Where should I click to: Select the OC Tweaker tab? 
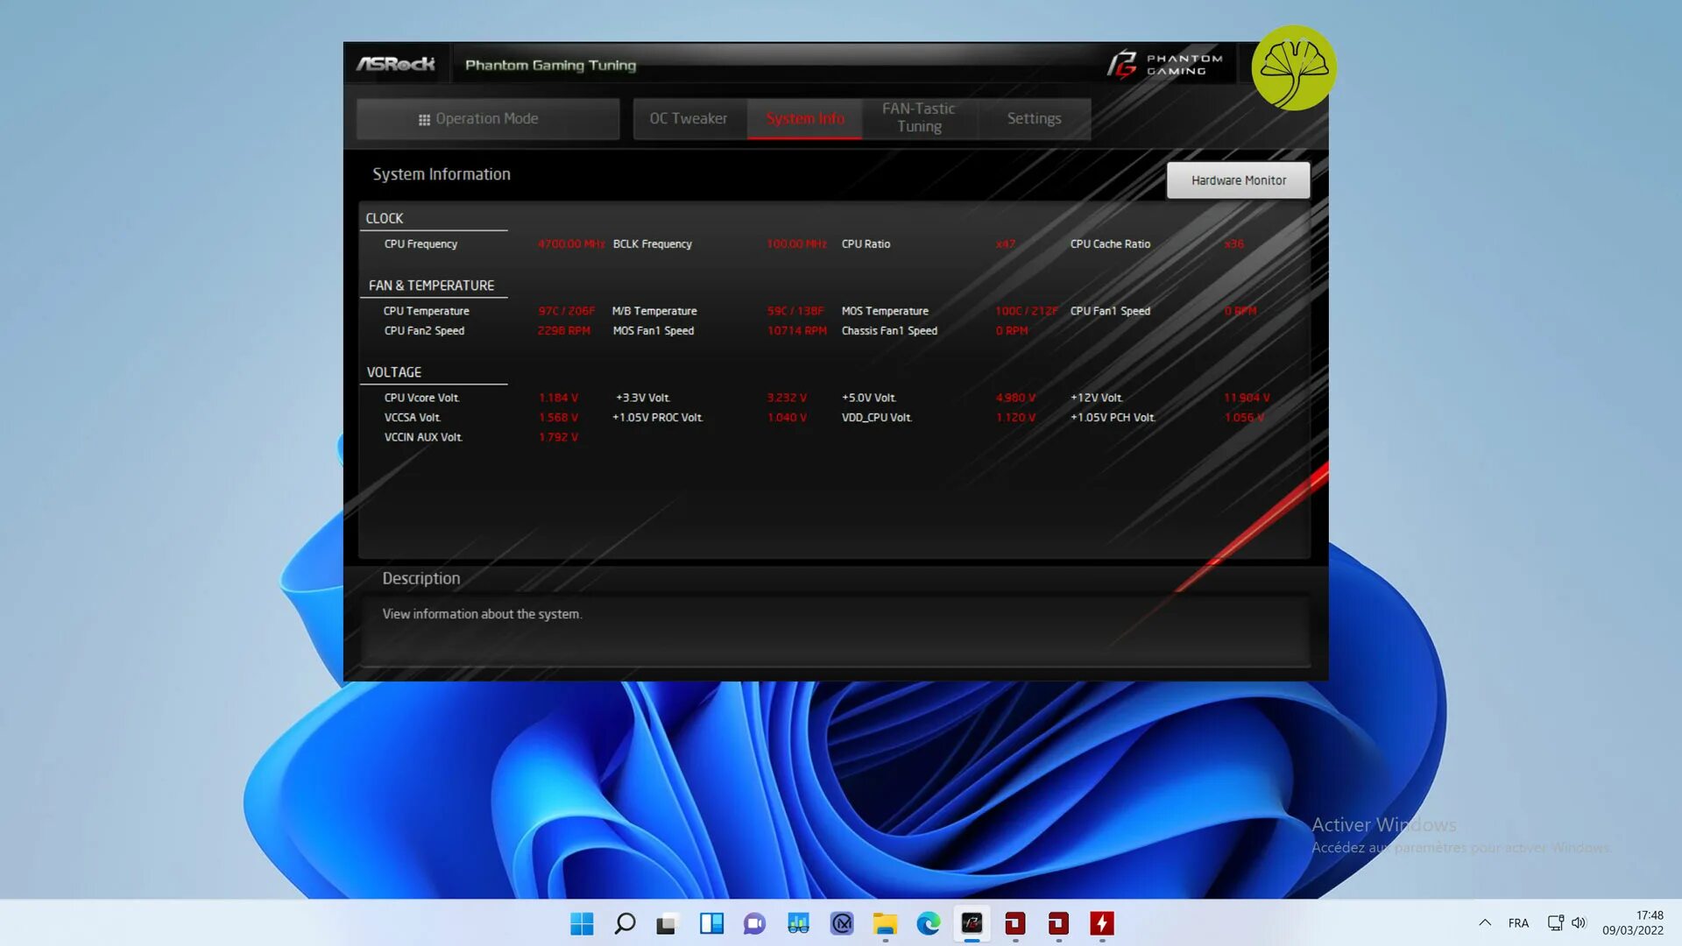pyautogui.click(x=689, y=118)
